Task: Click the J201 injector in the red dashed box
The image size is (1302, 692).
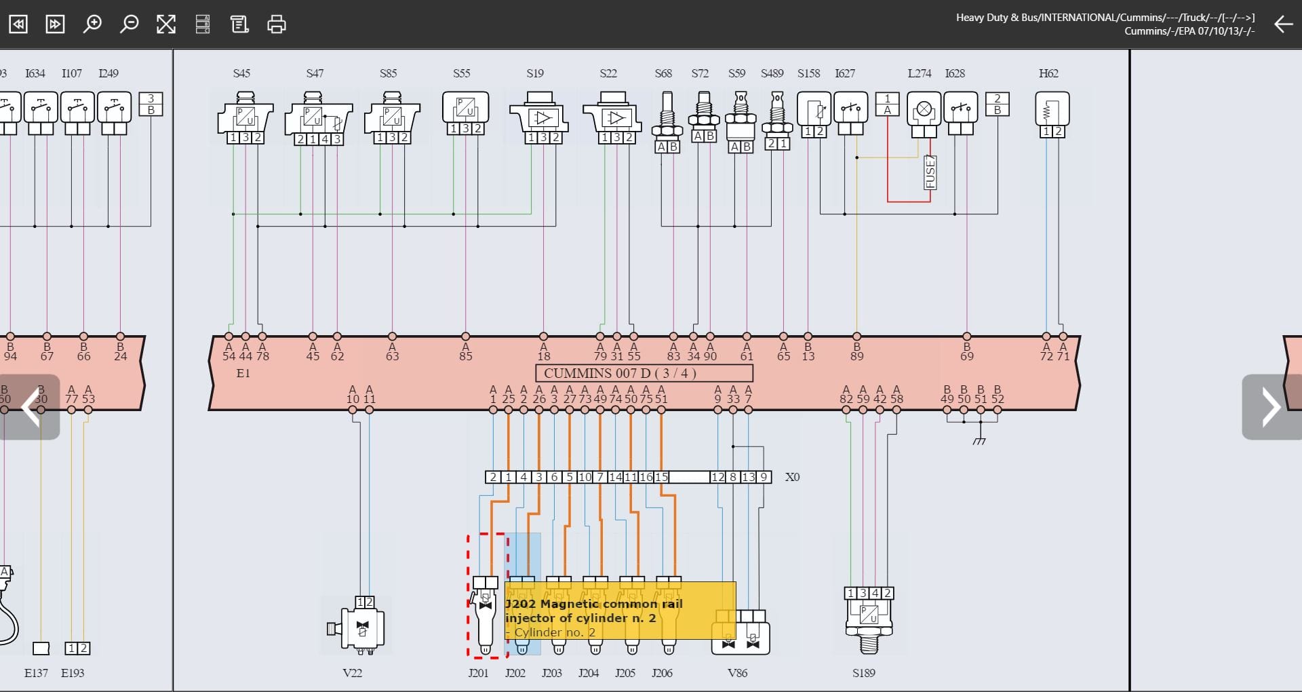Action: point(486,614)
